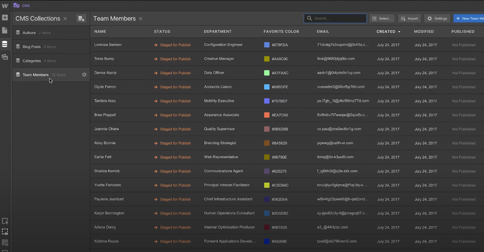Viewport: 484px width, 252px height.
Task: Click the create new collection icon
Action: pos(81,18)
